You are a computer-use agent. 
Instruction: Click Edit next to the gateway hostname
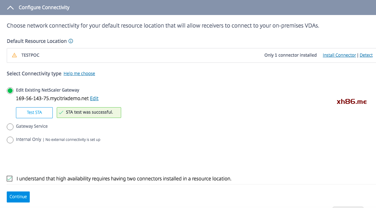click(x=94, y=98)
